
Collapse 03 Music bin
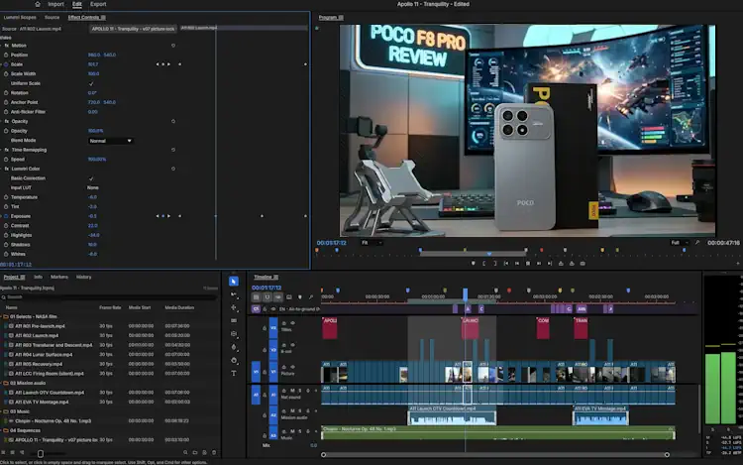[x=1, y=411]
